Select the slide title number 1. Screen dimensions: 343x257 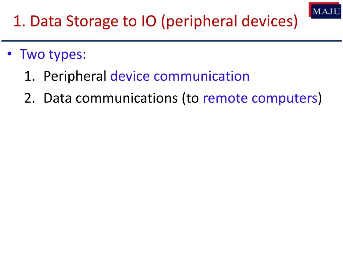click(19, 21)
